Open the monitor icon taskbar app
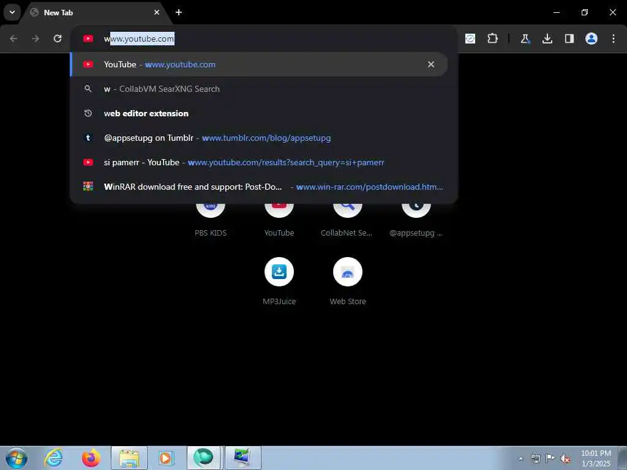 (242, 458)
